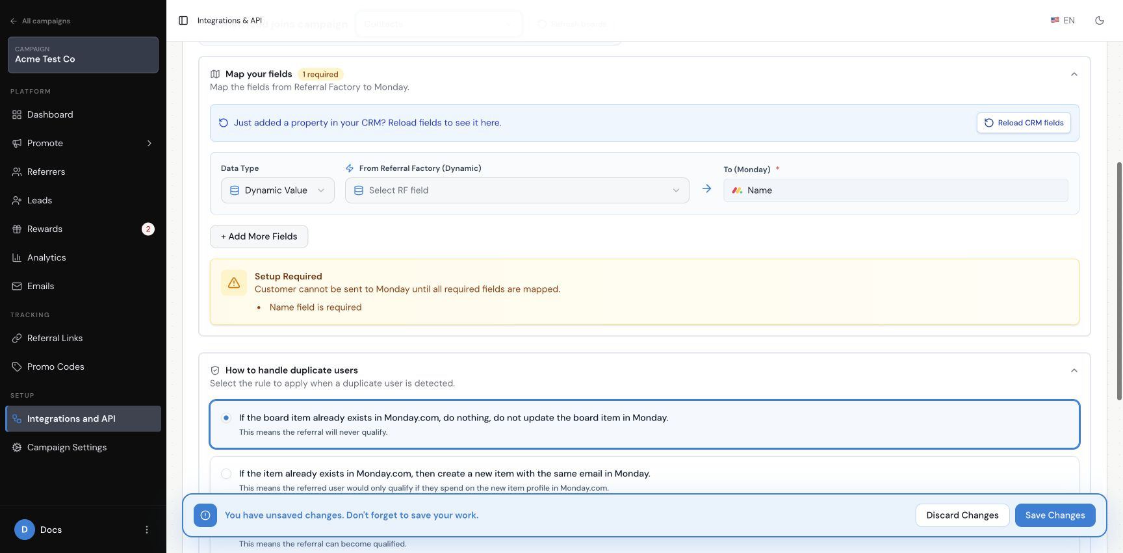The height and width of the screenshot is (553, 1123).
Task: Click the Promo Codes tag icon
Action: (x=17, y=367)
